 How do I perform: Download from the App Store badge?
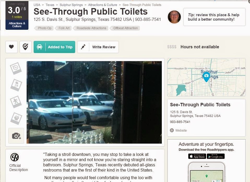pos(197,156)
